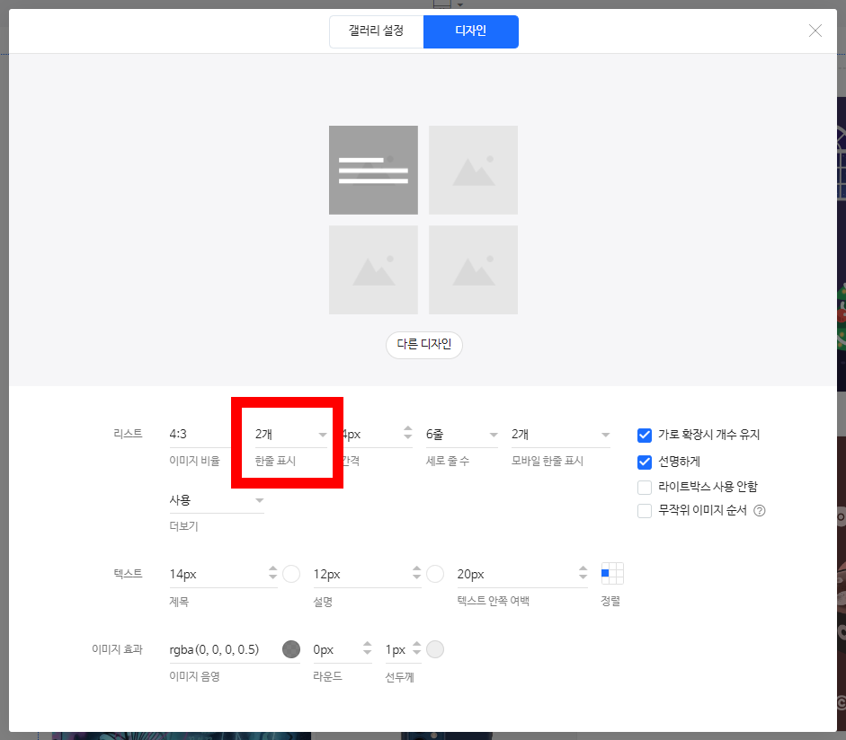This screenshot has width=846, height=740.
Task: Increase the 제목 font size stepper
Action: point(272,568)
